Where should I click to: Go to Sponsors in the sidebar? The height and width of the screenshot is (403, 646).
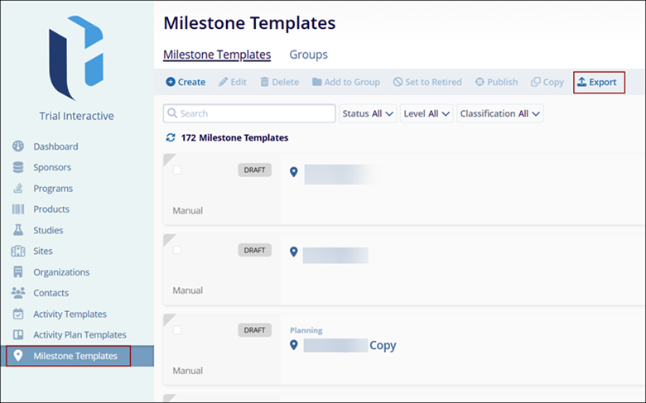click(52, 167)
